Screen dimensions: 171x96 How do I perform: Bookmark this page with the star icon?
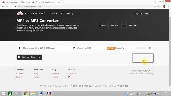(x=159, y=6)
